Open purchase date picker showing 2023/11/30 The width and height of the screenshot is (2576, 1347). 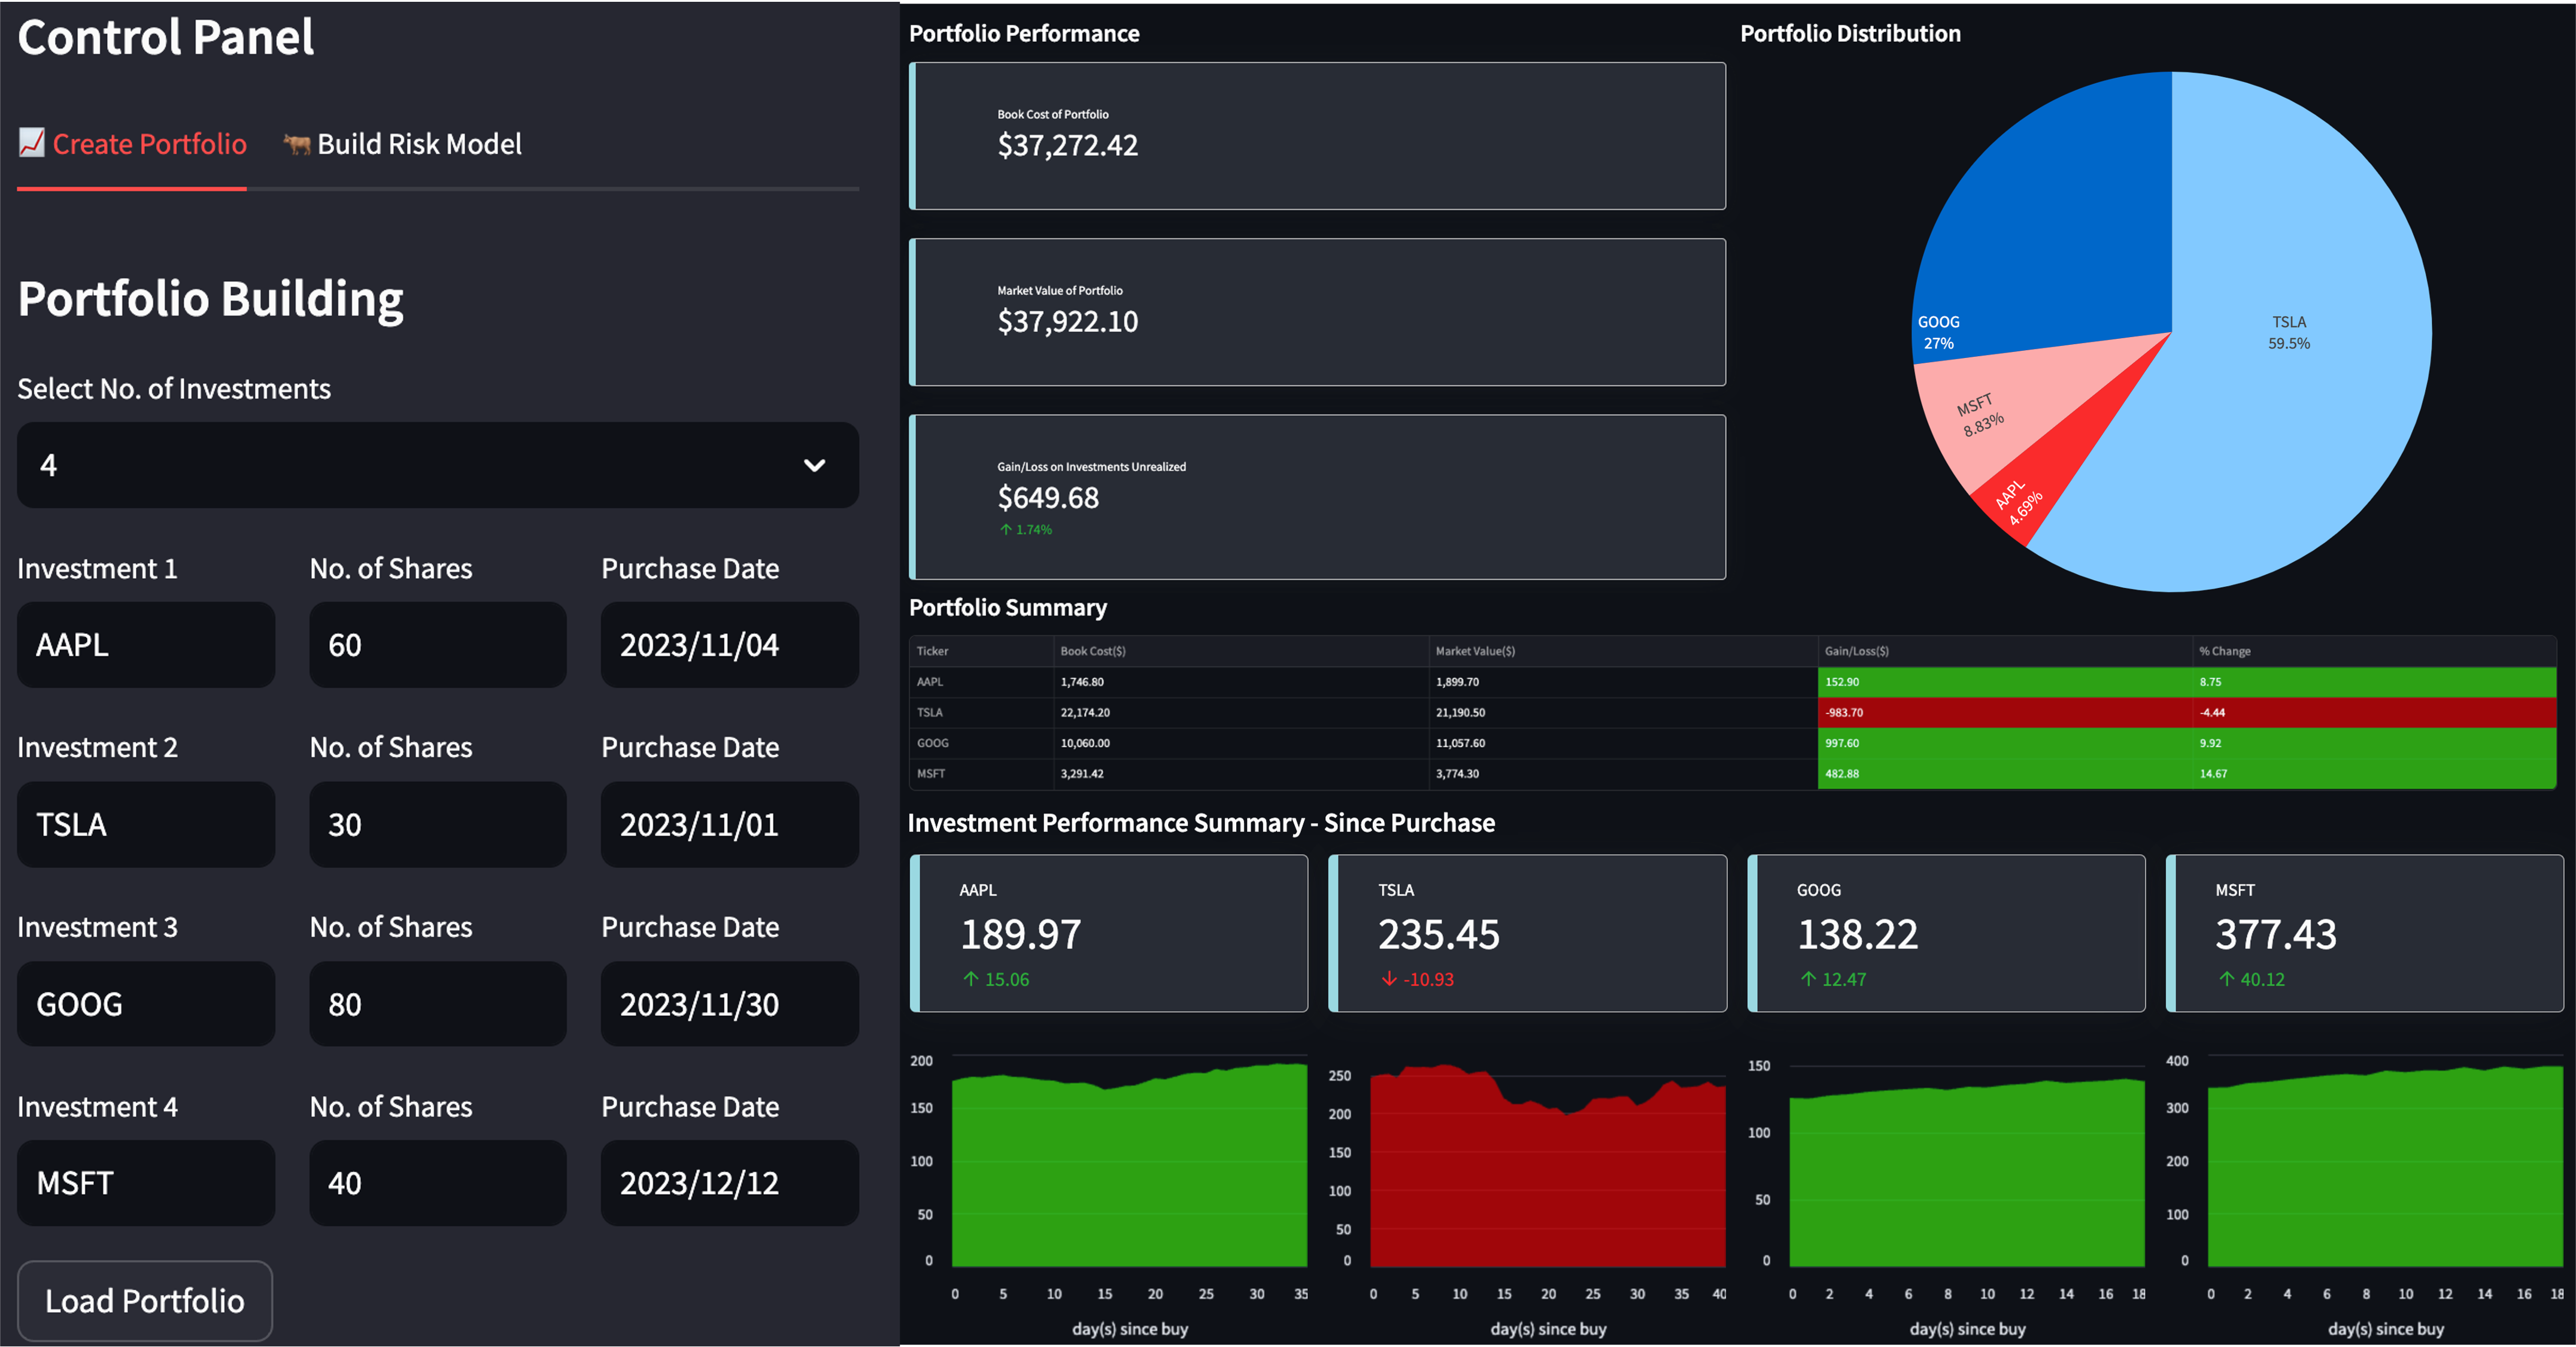[x=730, y=1004]
